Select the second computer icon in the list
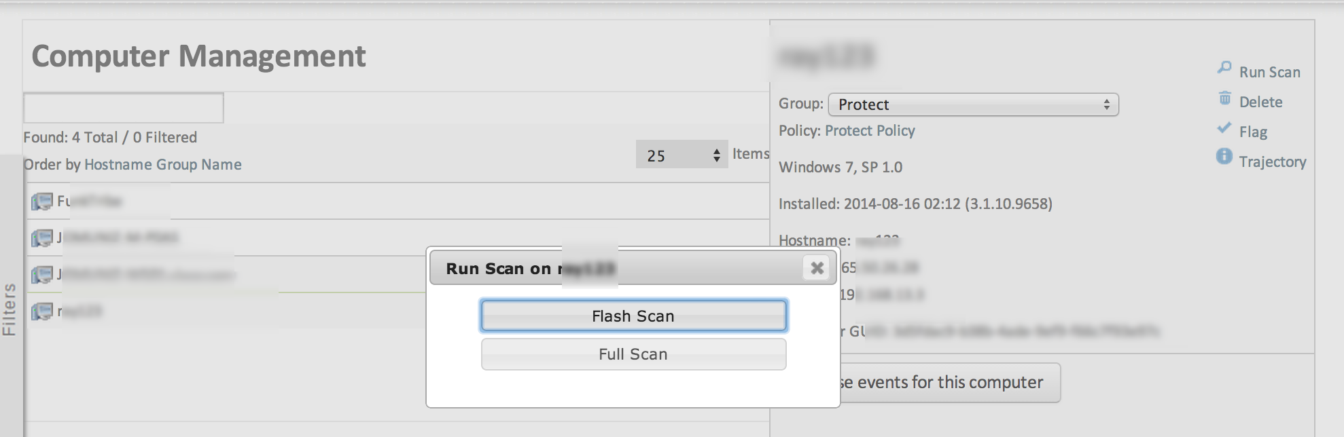Screen dimensions: 1344x437 pyautogui.click(x=42, y=238)
